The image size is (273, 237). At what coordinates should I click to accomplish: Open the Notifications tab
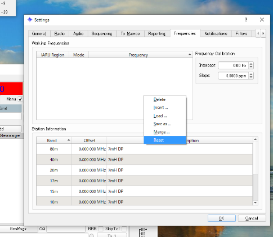(x=216, y=34)
